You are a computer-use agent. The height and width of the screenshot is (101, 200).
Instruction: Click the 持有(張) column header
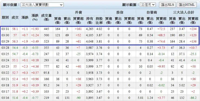coord(90,20)
